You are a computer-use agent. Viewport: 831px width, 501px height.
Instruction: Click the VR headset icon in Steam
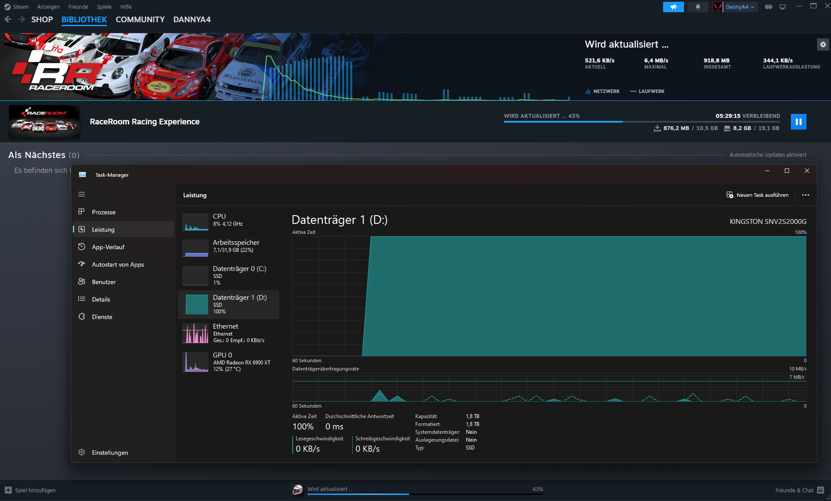pos(769,7)
